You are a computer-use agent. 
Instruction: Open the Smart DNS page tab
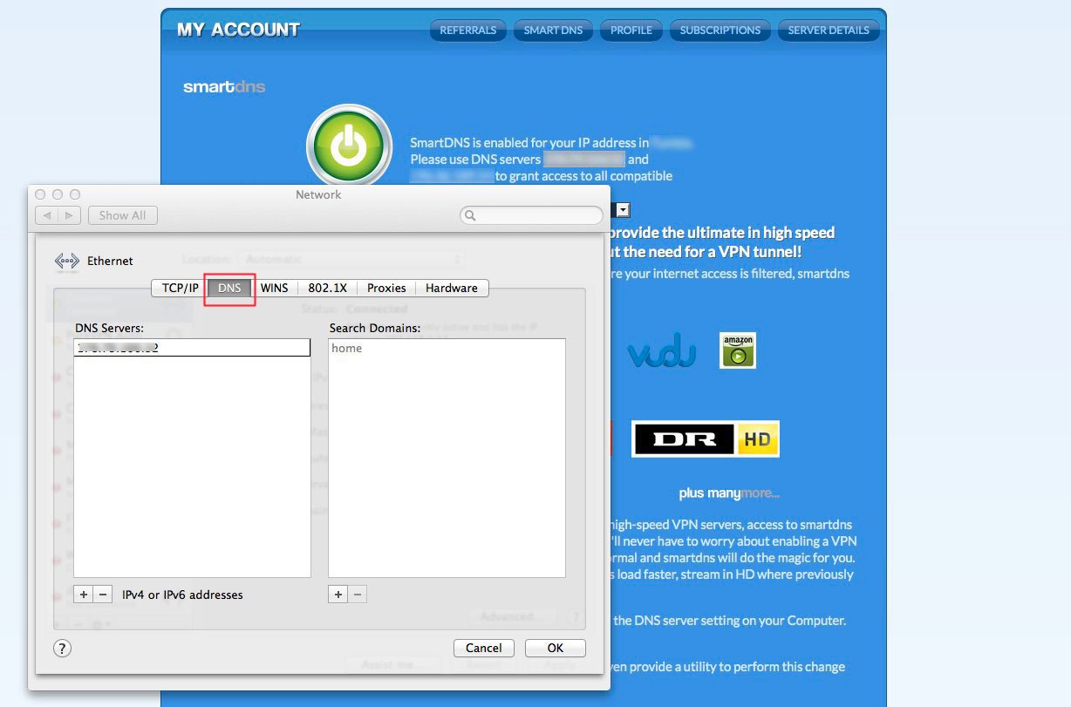(x=553, y=31)
